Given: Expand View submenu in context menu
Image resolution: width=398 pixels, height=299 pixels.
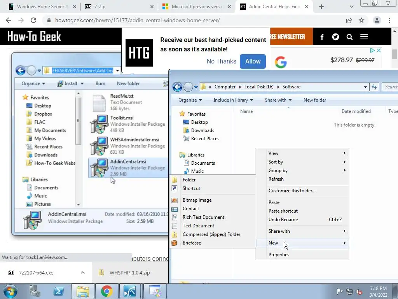Looking at the screenshot, I should click(302, 153).
